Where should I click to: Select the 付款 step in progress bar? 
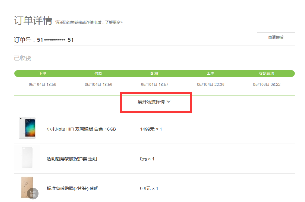point(98,74)
